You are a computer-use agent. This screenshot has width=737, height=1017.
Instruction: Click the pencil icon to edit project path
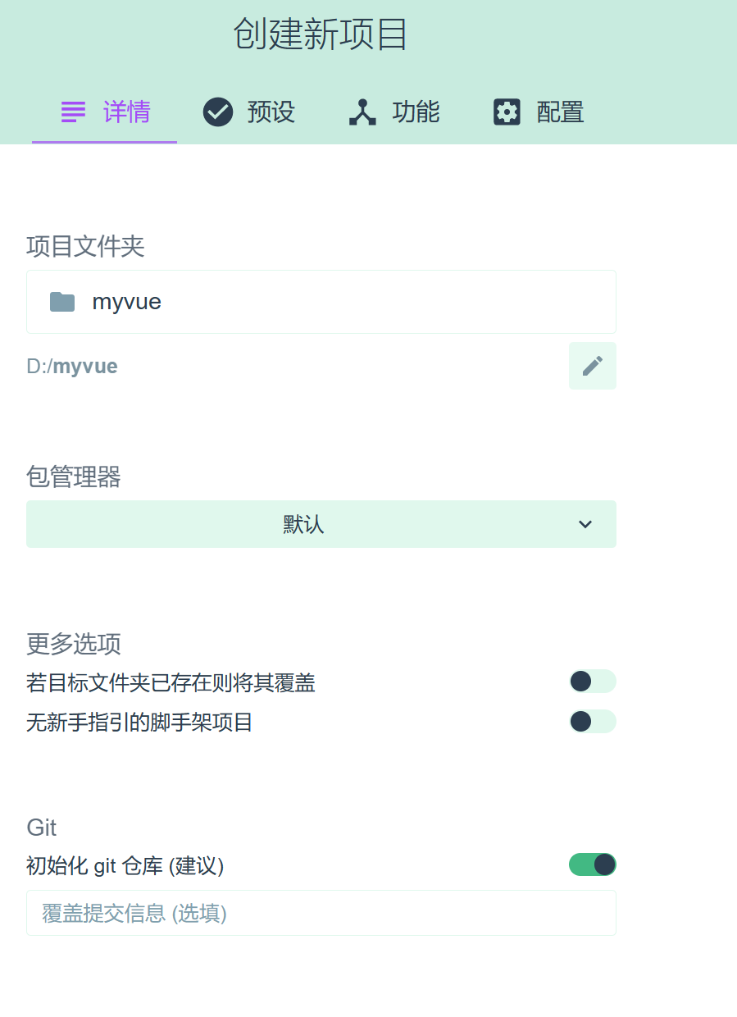(x=592, y=365)
